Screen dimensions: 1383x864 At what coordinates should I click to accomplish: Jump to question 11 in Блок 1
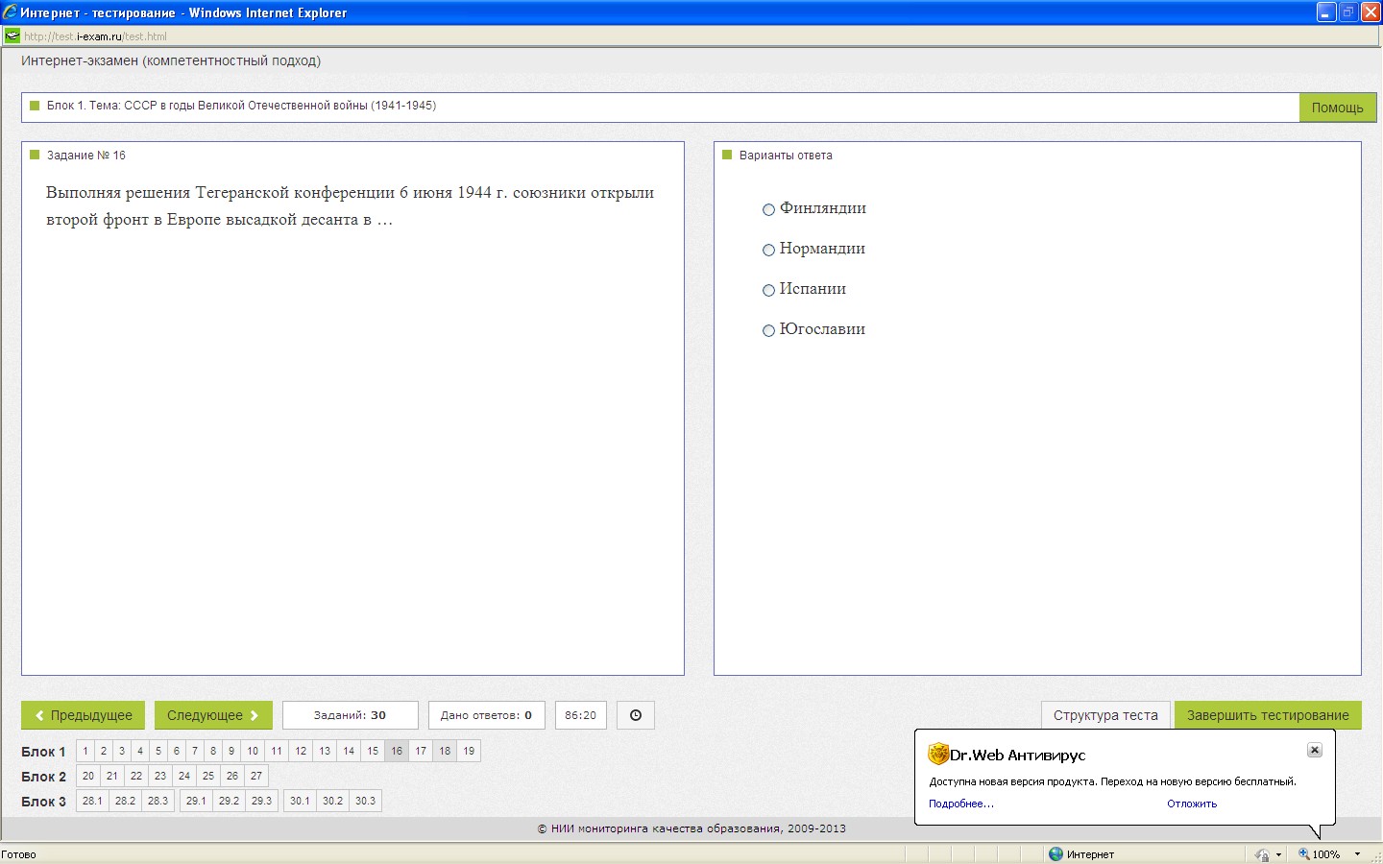coord(277,751)
